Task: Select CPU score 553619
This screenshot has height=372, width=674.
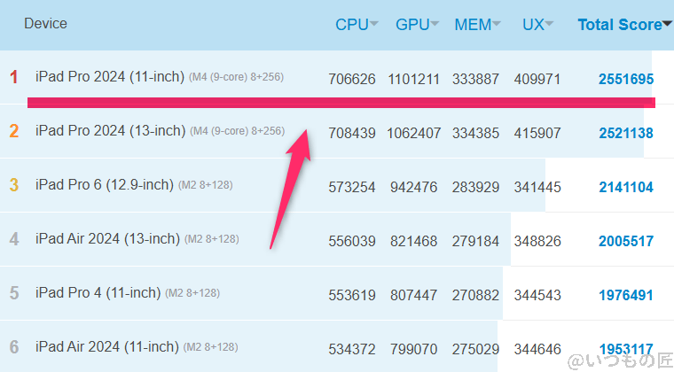Action: pyautogui.click(x=352, y=295)
